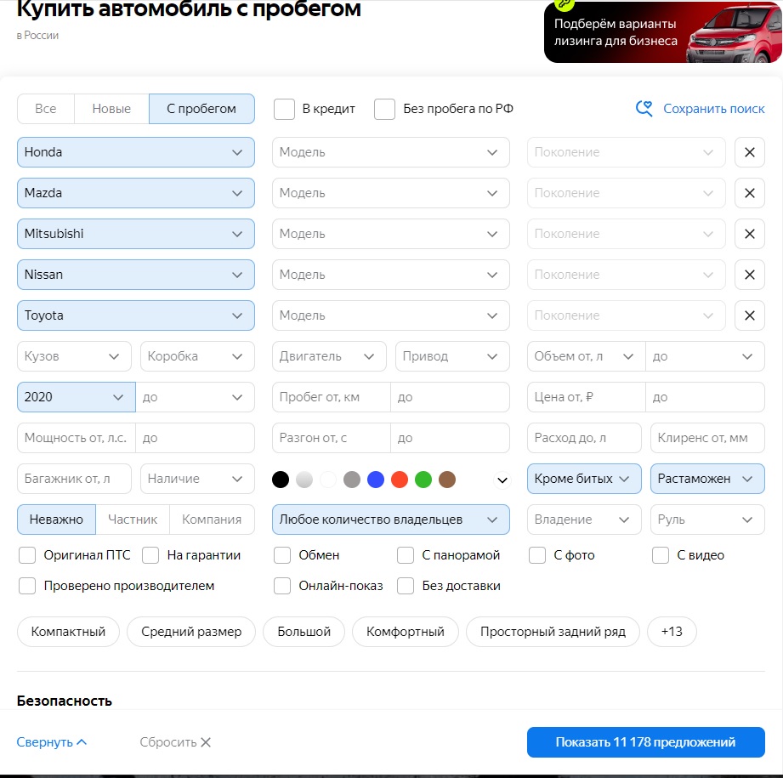Select the Новые tab
The width and height of the screenshot is (783, 778).
[x=111, y=109]
